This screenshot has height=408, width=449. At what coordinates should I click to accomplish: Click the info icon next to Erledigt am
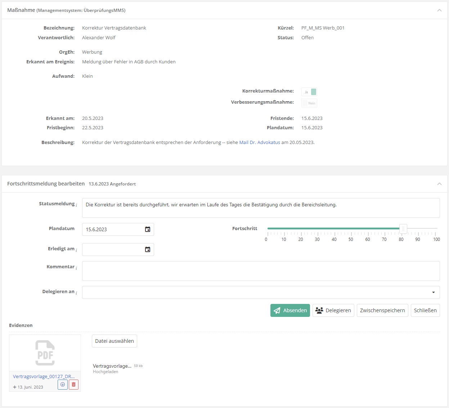(x=76, y=250)
